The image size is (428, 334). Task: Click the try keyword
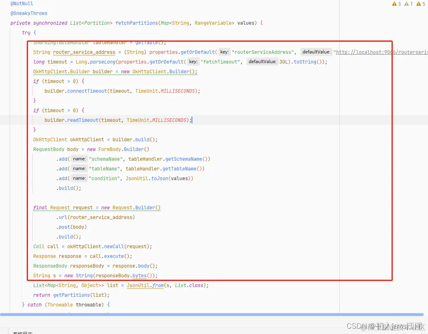click(26, 33)
